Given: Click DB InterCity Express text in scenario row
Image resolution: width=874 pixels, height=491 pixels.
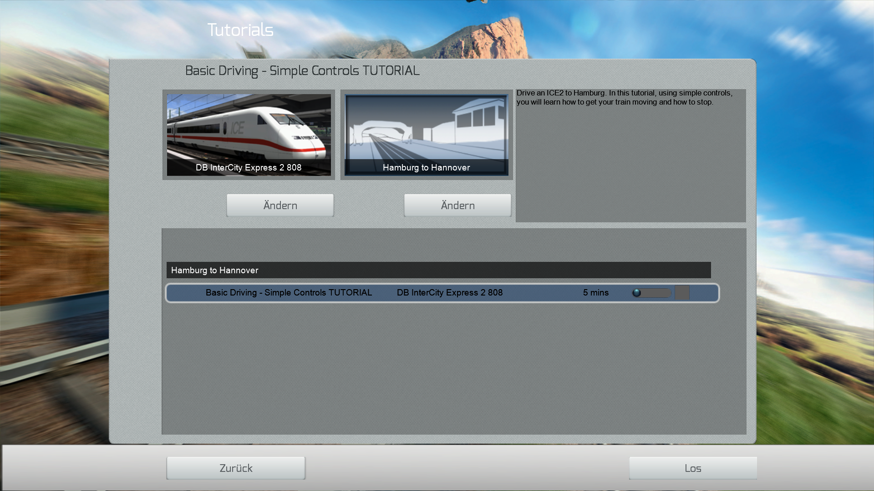Looking at the screenshot, I should (449, 293).
